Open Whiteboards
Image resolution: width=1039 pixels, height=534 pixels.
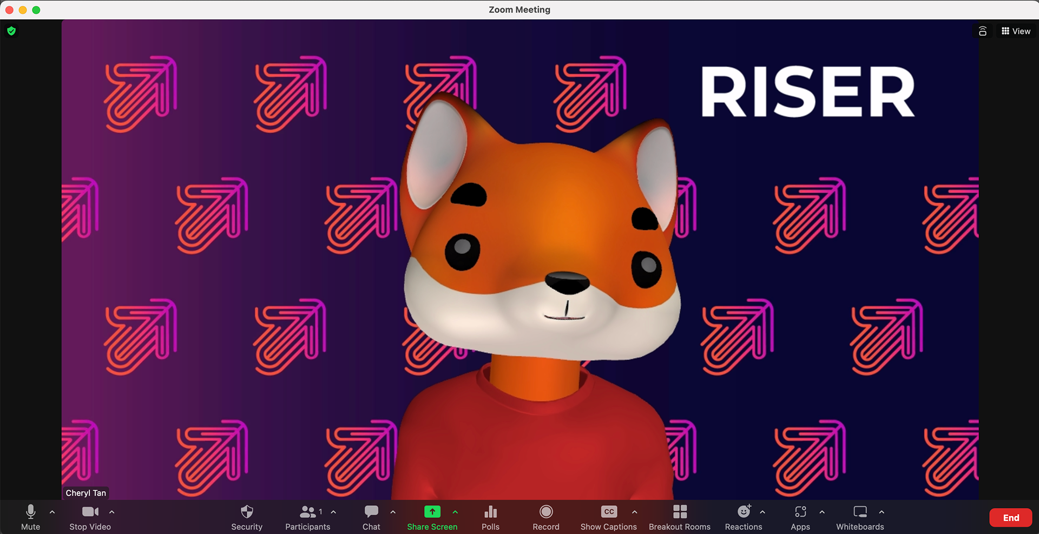pos(860,517)
